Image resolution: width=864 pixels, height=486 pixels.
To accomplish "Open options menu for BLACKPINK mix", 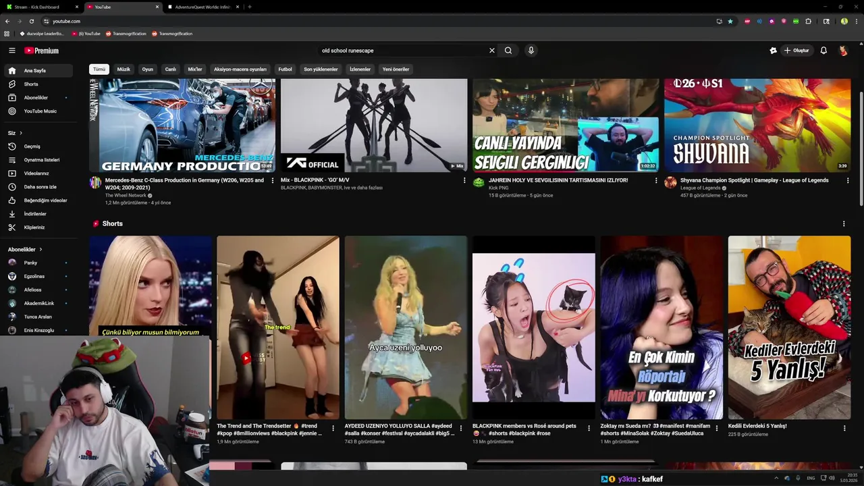I will (x=464, y=180).
